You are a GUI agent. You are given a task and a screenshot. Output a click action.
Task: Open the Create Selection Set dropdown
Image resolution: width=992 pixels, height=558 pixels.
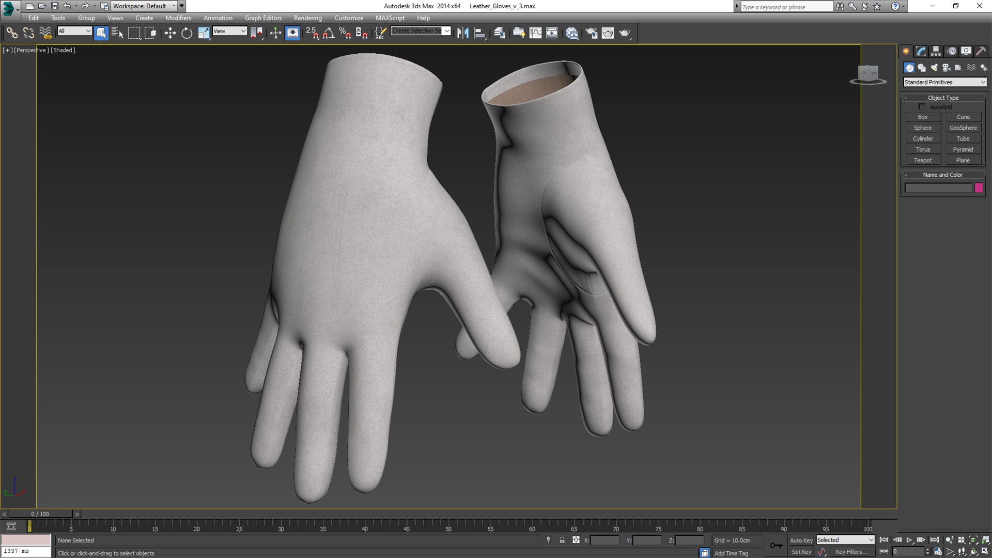point(421,31)
